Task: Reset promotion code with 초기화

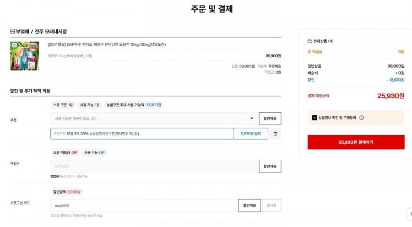Action: (272, 205)
